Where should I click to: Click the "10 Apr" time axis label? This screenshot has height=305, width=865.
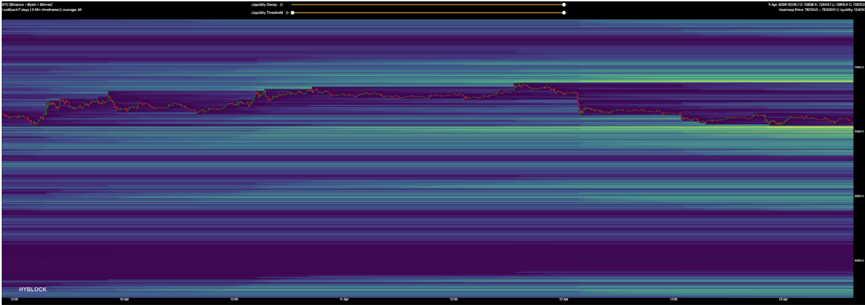coord(124,299)
